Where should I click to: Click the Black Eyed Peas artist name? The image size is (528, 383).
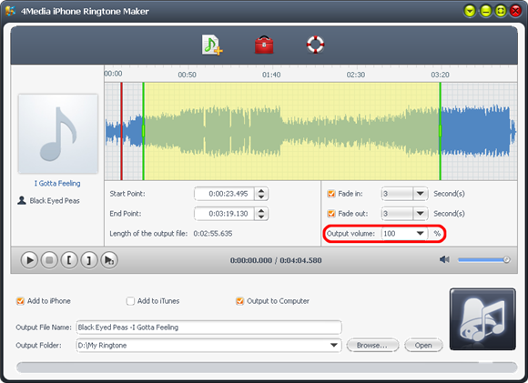coord(55,201)
